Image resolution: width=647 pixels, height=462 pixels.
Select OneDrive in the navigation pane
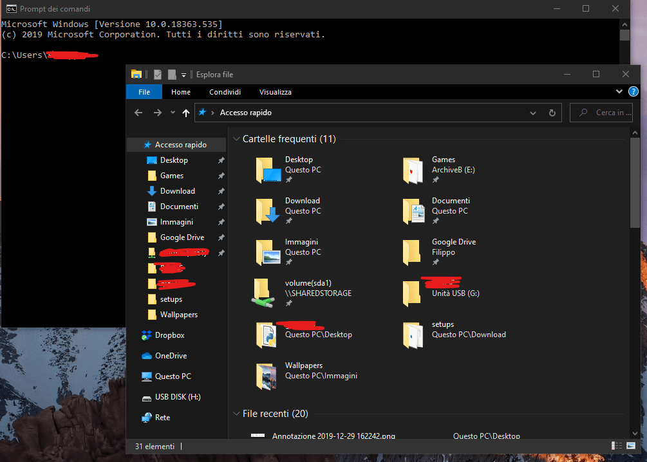point(169,355)
